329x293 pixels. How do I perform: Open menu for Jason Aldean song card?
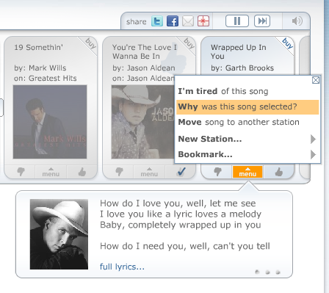pos(149,172)
